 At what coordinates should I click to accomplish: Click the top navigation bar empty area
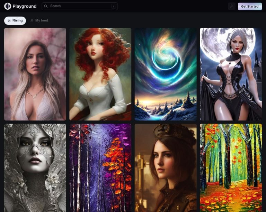173,6
